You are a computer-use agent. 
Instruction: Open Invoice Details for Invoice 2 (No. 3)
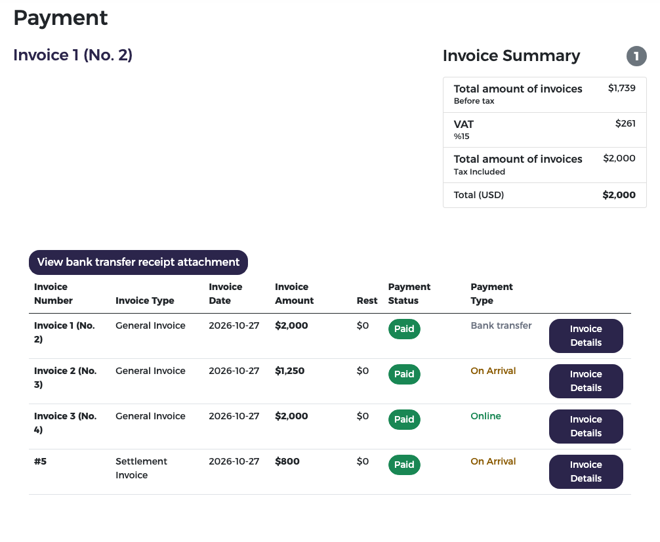[x=586, y=381]
